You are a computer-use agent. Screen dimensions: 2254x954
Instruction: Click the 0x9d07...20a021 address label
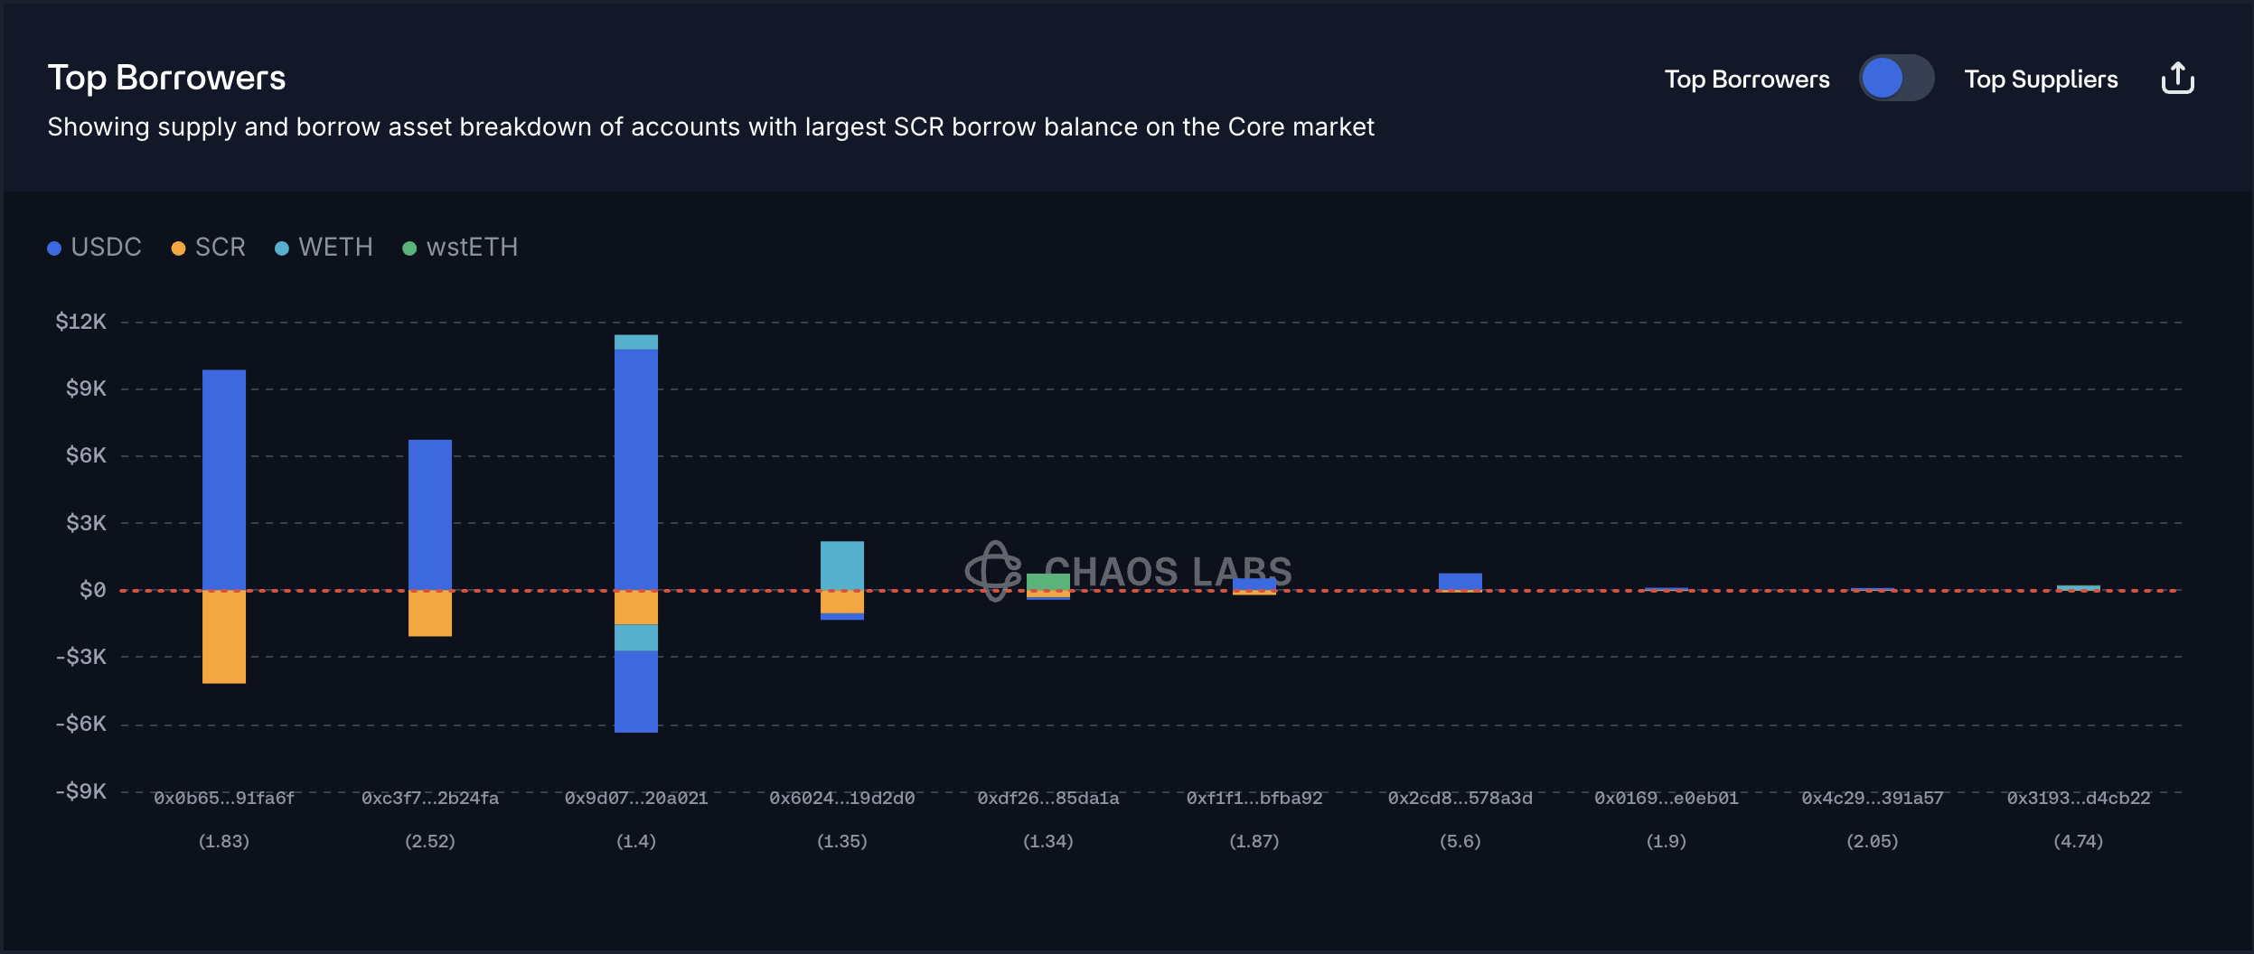pyautogui.click(x=636, y=799)
